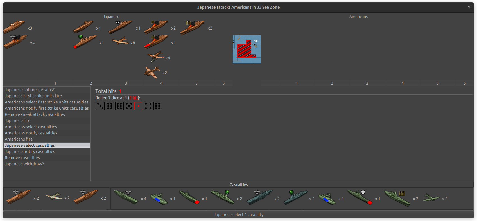Click the American submarine x1 casualty
This screenshot has height=221, width=477.
coord(189,197)
